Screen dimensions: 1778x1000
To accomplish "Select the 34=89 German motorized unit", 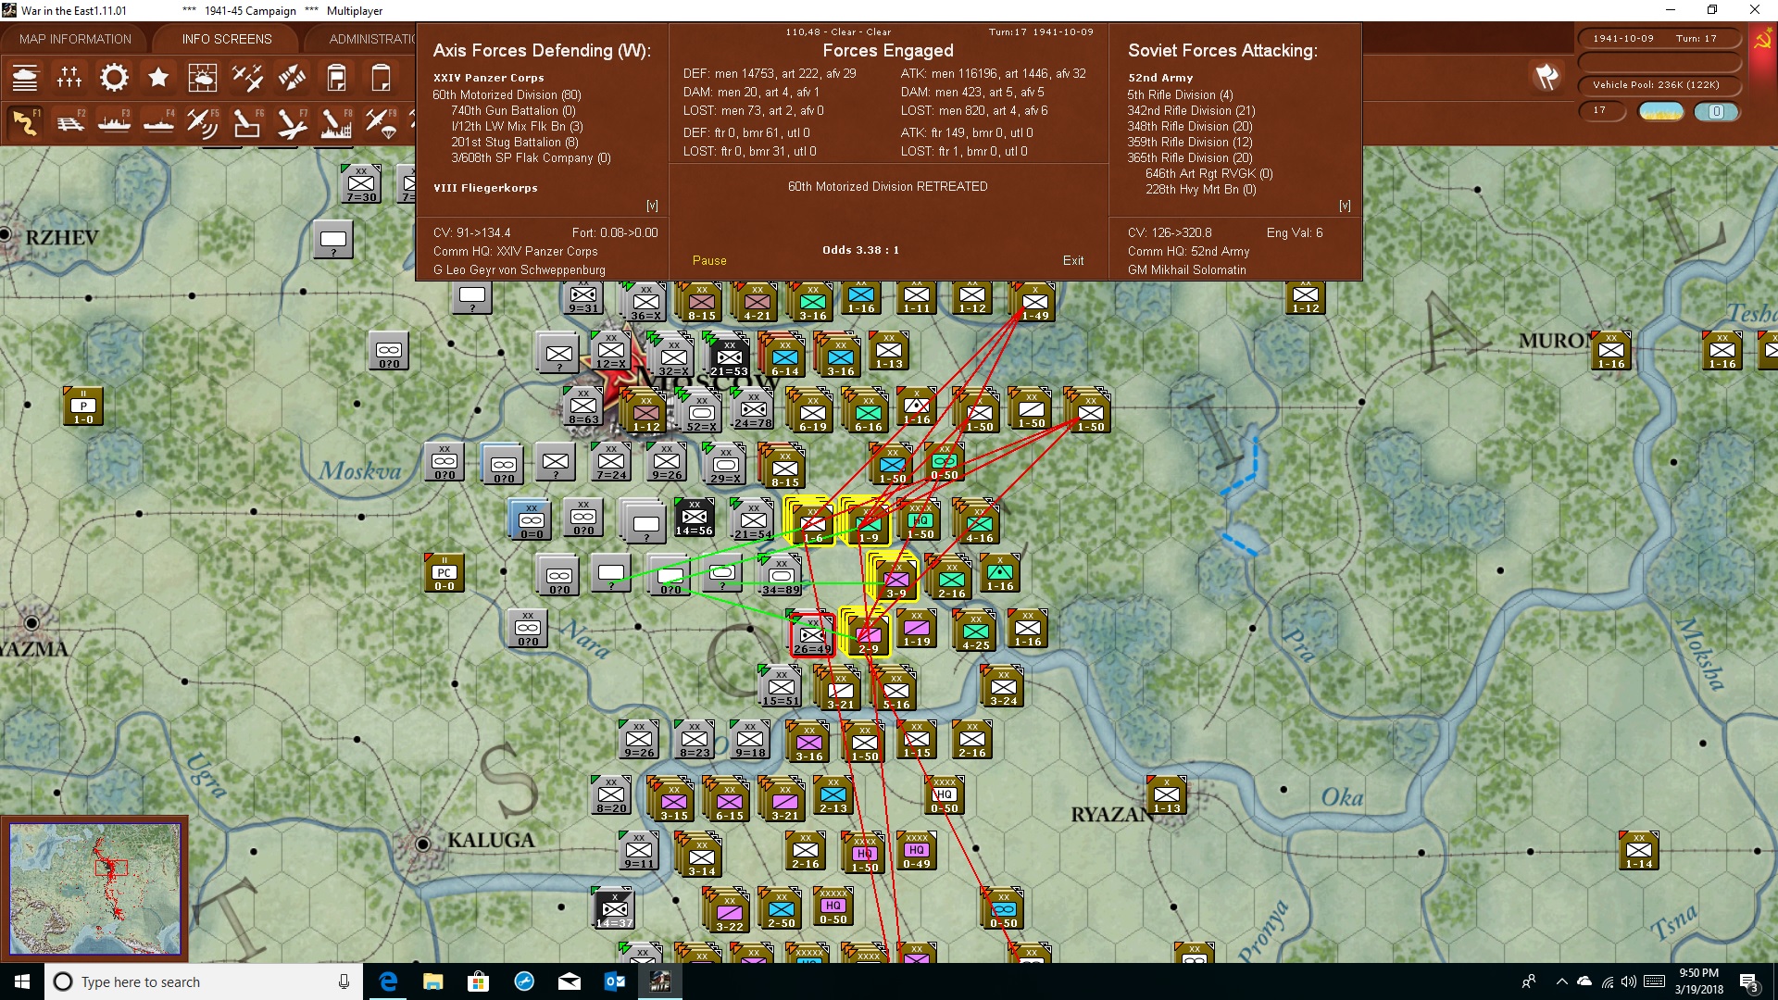I will pyautogui.click(x=781, y=576).
